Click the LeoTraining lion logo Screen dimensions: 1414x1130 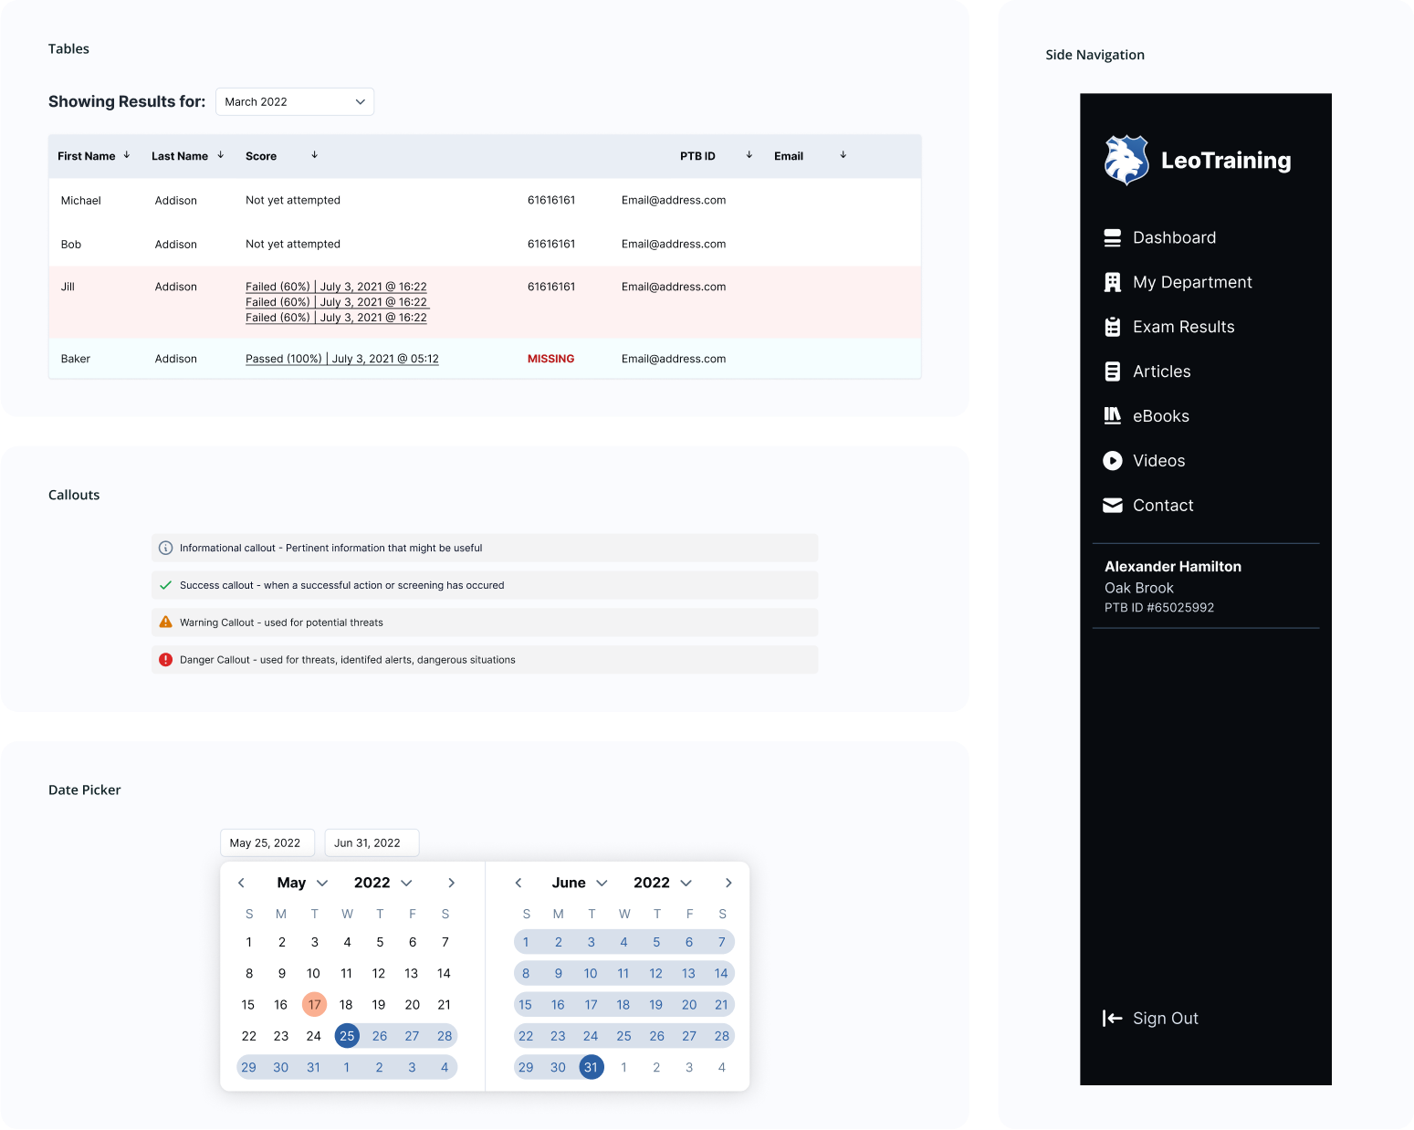[1125, 160]
